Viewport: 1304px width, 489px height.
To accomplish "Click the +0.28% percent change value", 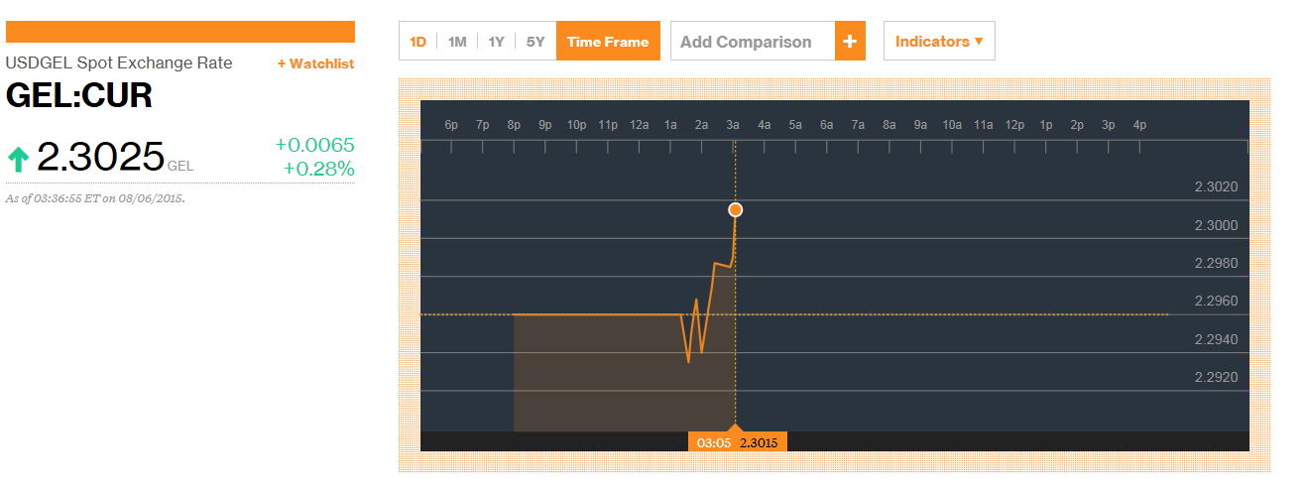I will point(318,169).
